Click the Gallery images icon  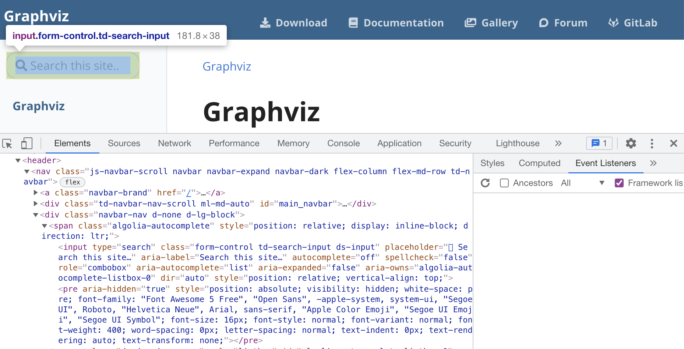click(470, 23)
